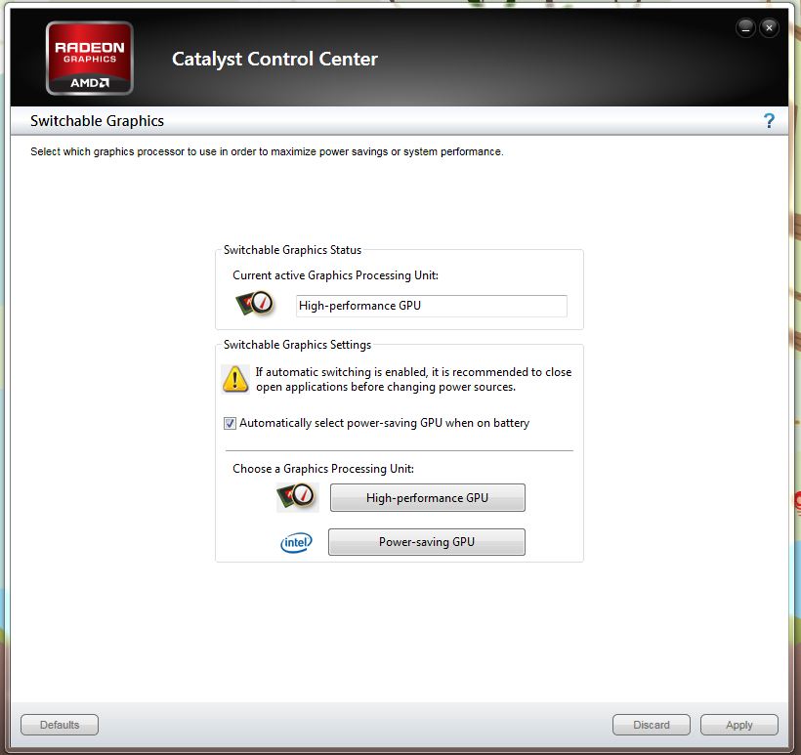Viewport: 801px width, 755px height.
Task: Click the current active GPU status field
Action: pyautogui.click(x=431, y=306)
